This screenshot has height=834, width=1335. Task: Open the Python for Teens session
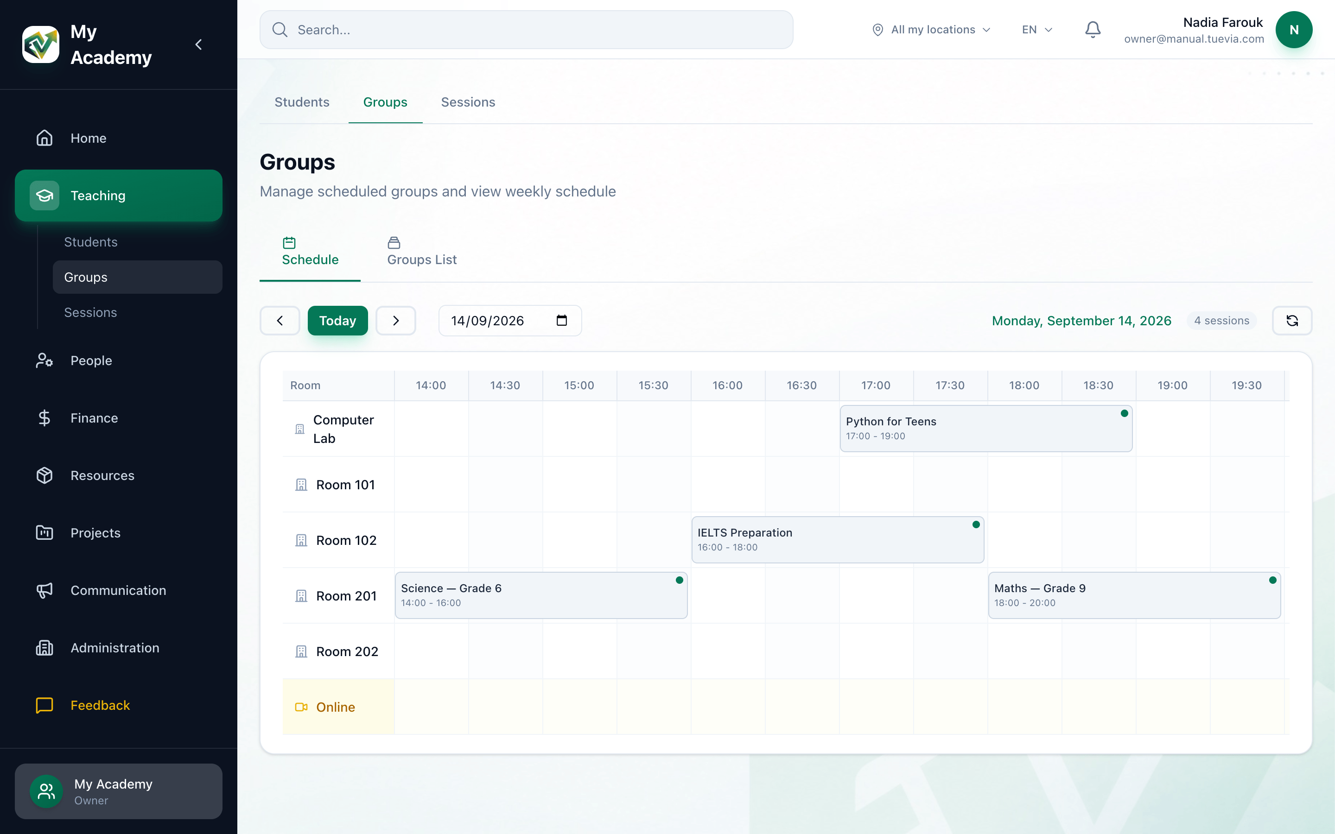pos(986,429)
